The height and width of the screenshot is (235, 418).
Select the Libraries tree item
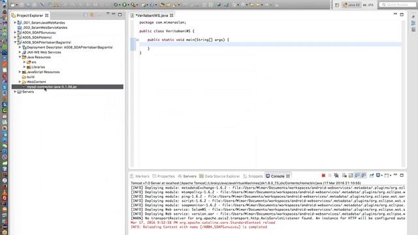point(38,67)
